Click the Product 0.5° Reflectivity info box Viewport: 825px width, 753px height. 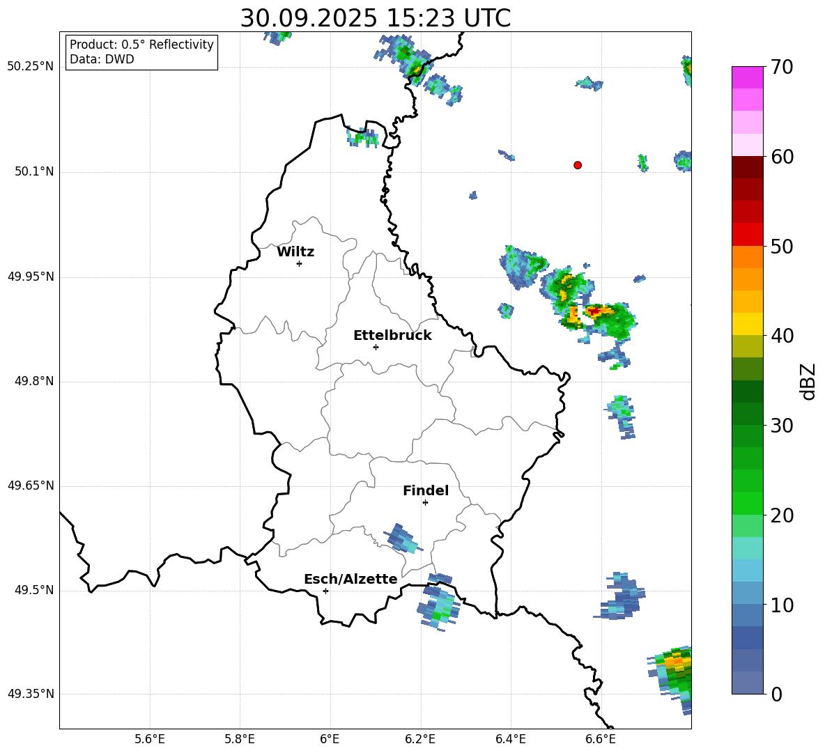tap(141, 52)
